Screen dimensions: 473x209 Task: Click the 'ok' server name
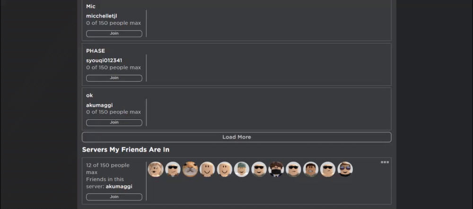89,95
